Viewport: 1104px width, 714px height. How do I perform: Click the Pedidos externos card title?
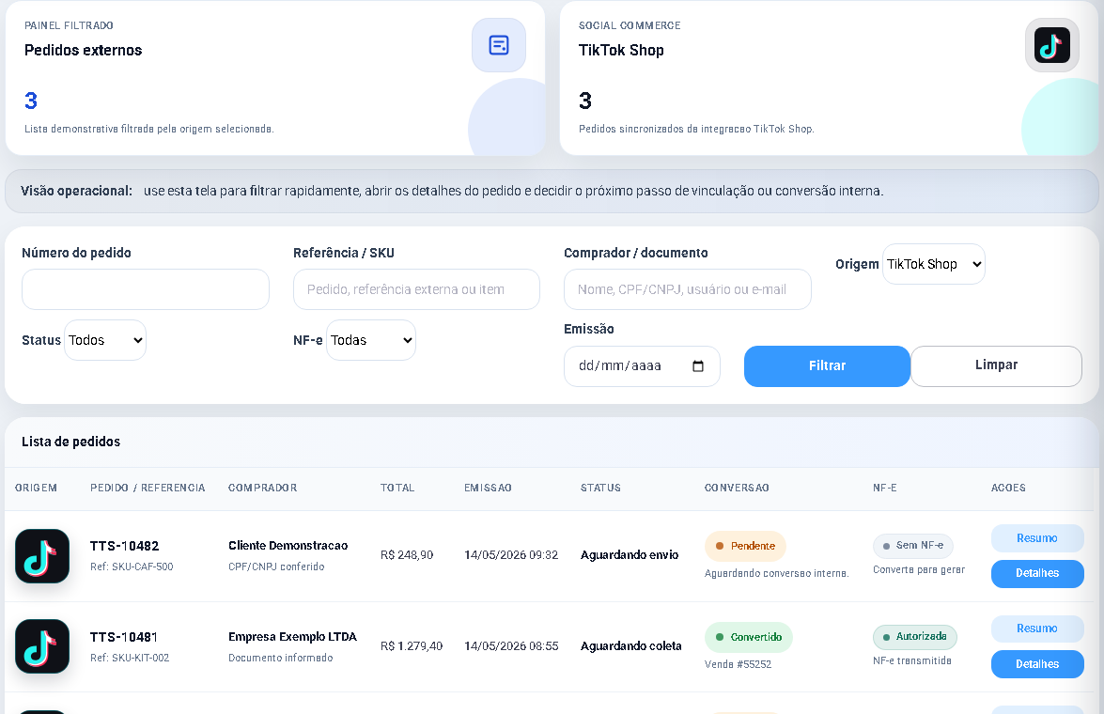tap(83, 50)
